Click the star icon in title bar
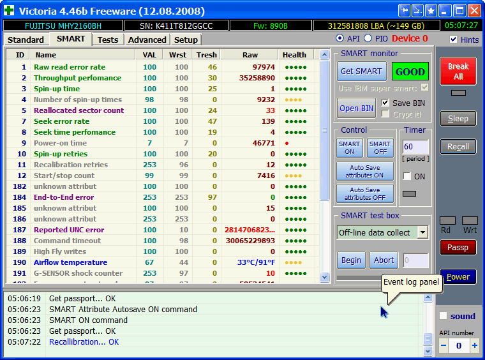This screenshot has height=360, width=485. click(x=431, y=11)
